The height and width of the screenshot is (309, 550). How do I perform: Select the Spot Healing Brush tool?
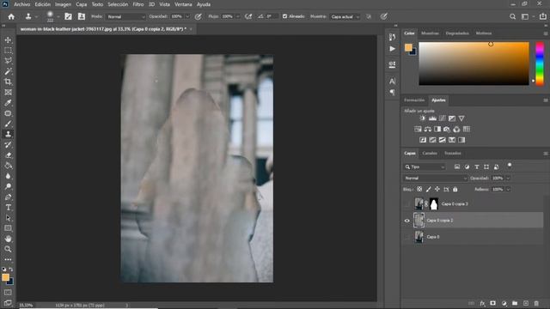tap(8, 113)
